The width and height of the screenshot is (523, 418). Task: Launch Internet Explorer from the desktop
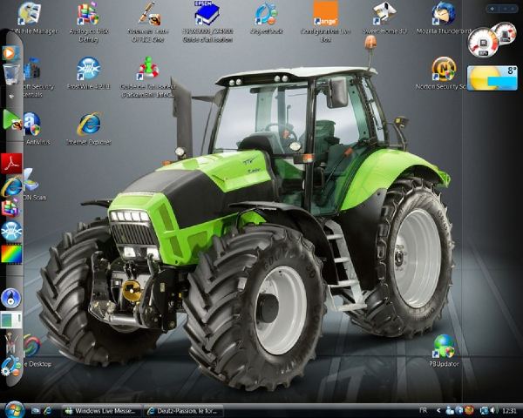click(x=88, y=129)
